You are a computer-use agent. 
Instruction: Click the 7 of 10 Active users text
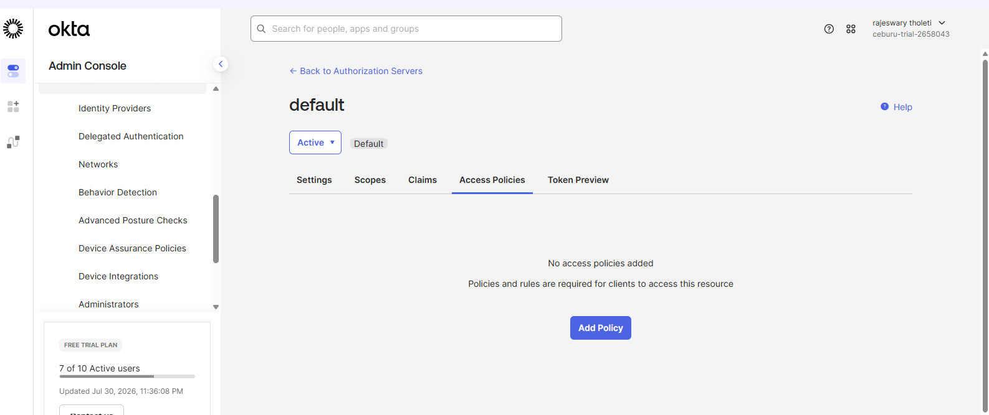[x=100, y=368]
